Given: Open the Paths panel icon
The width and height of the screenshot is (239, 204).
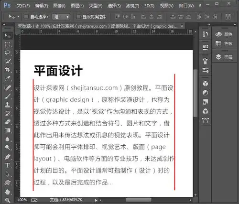Looking at the screenshot, I should coord(206,120).
